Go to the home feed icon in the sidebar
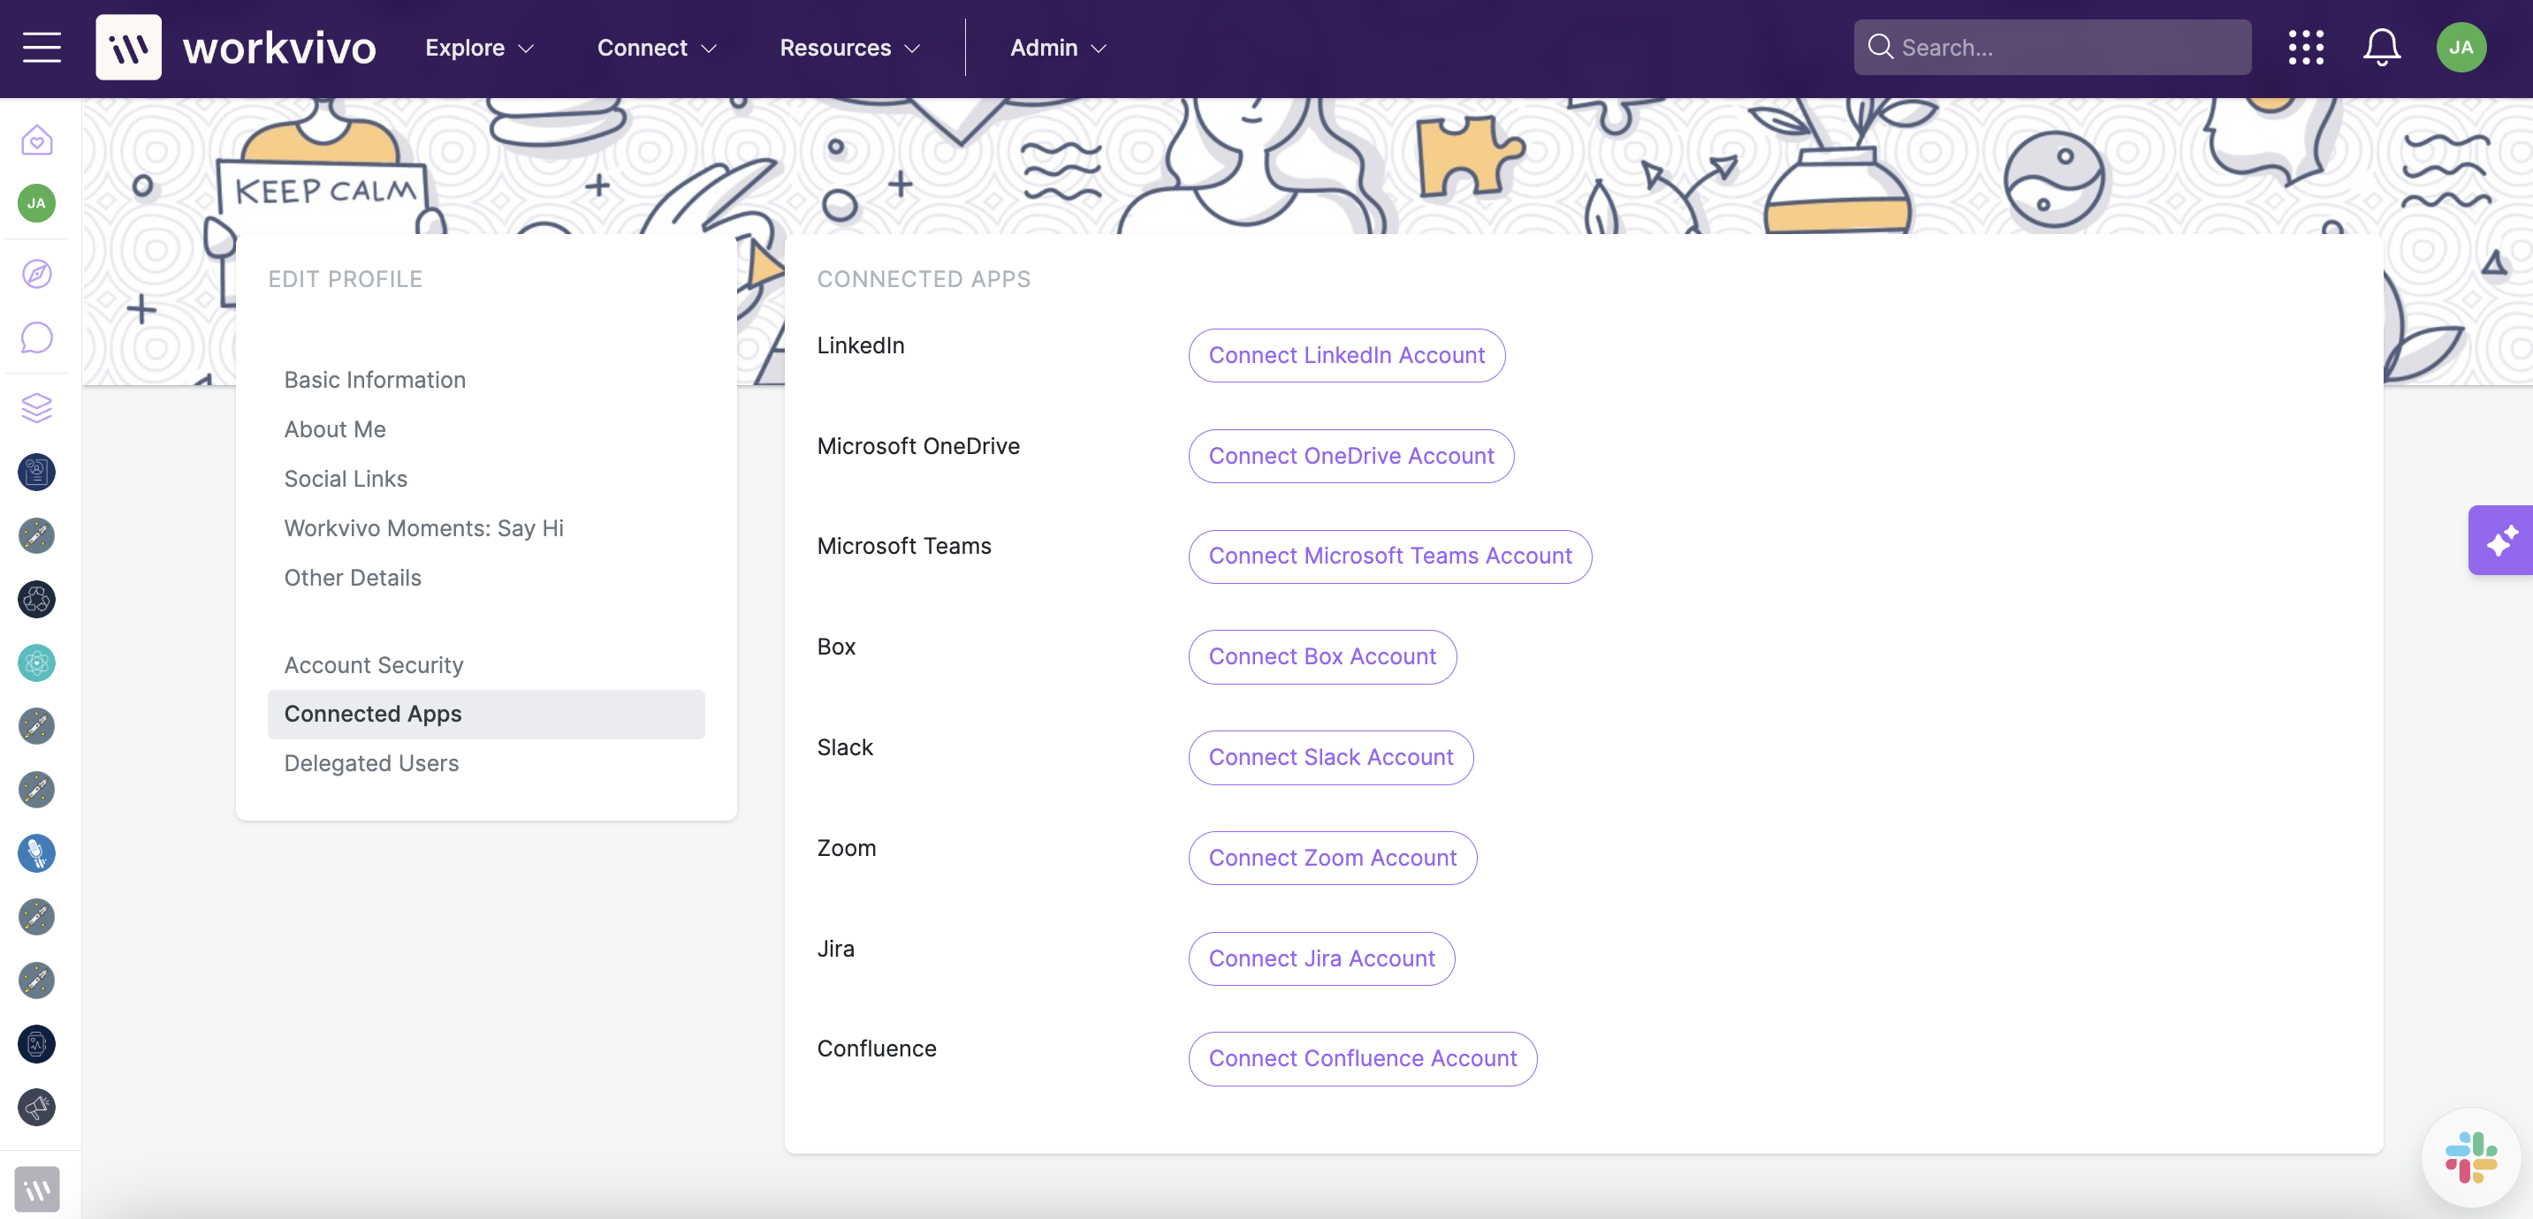 [x=36, y=140]
